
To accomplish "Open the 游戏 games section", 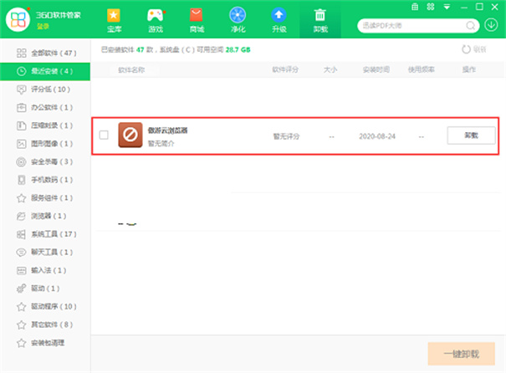I will 155,20.
